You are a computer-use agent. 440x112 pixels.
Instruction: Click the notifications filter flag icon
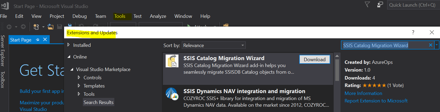(x=367, y=5)
